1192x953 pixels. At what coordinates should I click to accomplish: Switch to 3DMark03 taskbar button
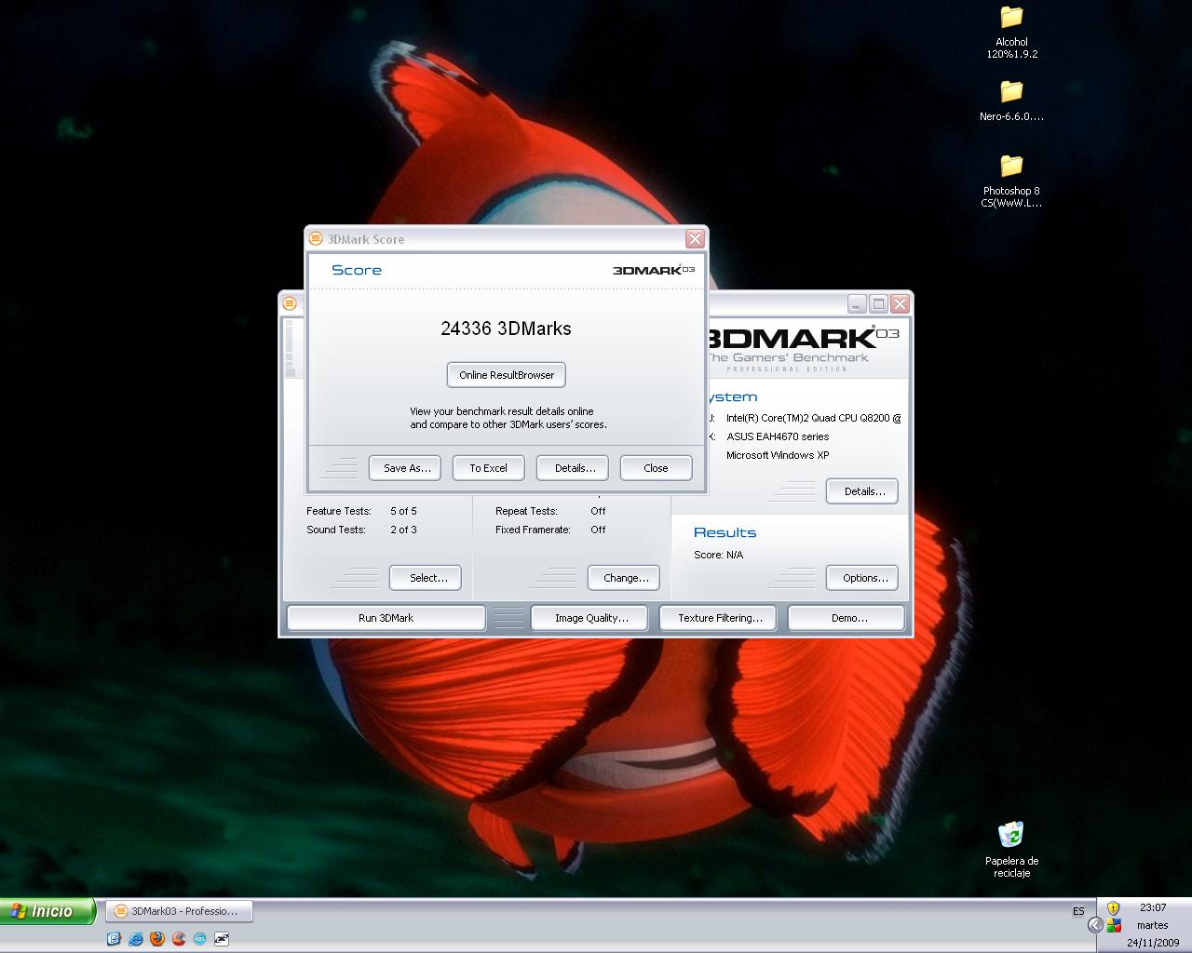click(x=178, y=911)
